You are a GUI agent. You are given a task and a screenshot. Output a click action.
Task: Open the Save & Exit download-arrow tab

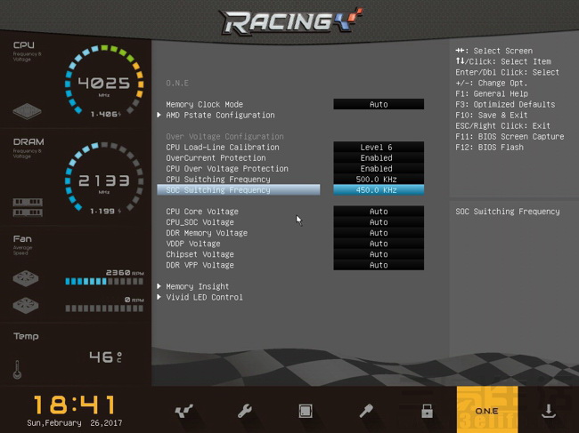click(549, 411)
